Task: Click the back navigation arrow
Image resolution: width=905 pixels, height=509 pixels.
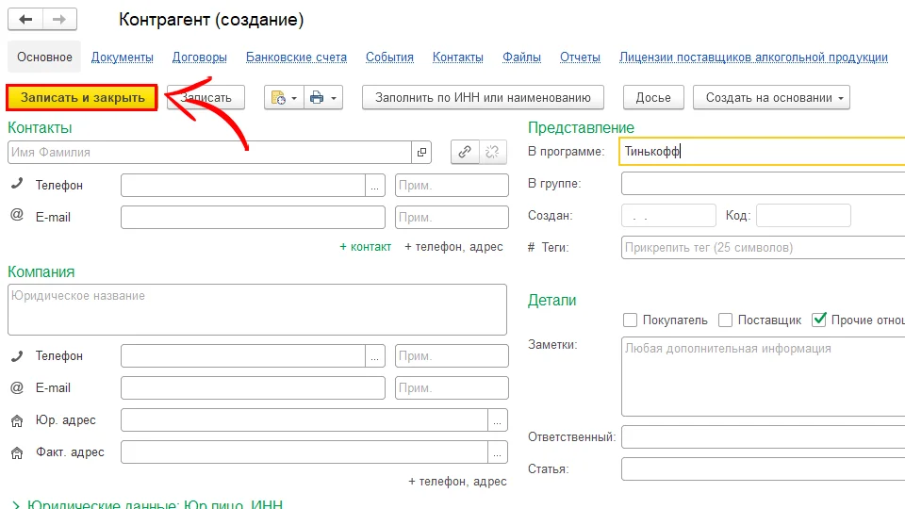Action: click(x=25, y=20)
